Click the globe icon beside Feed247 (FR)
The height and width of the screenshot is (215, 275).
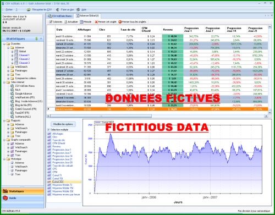[12, 113]
